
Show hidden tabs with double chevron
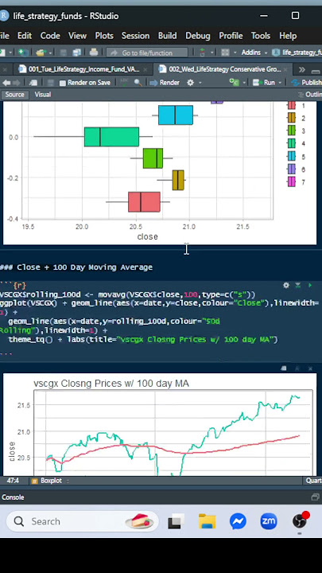pyautogui.click(x=302, y=69)
